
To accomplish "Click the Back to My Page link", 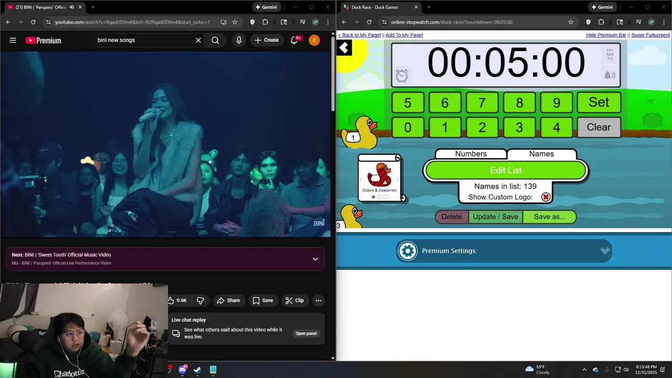I will coord(359,35).
